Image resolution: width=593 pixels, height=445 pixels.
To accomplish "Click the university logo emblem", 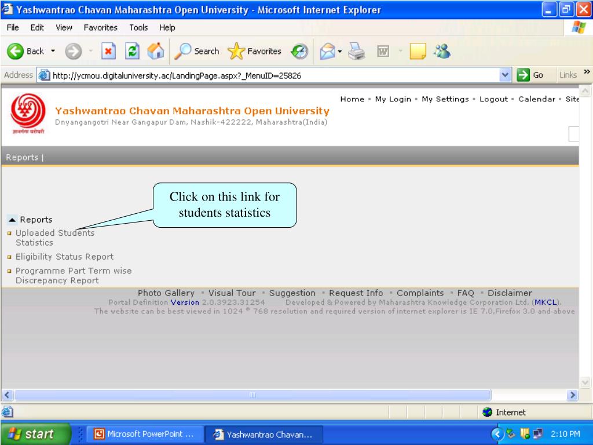I will coord(28,113).
